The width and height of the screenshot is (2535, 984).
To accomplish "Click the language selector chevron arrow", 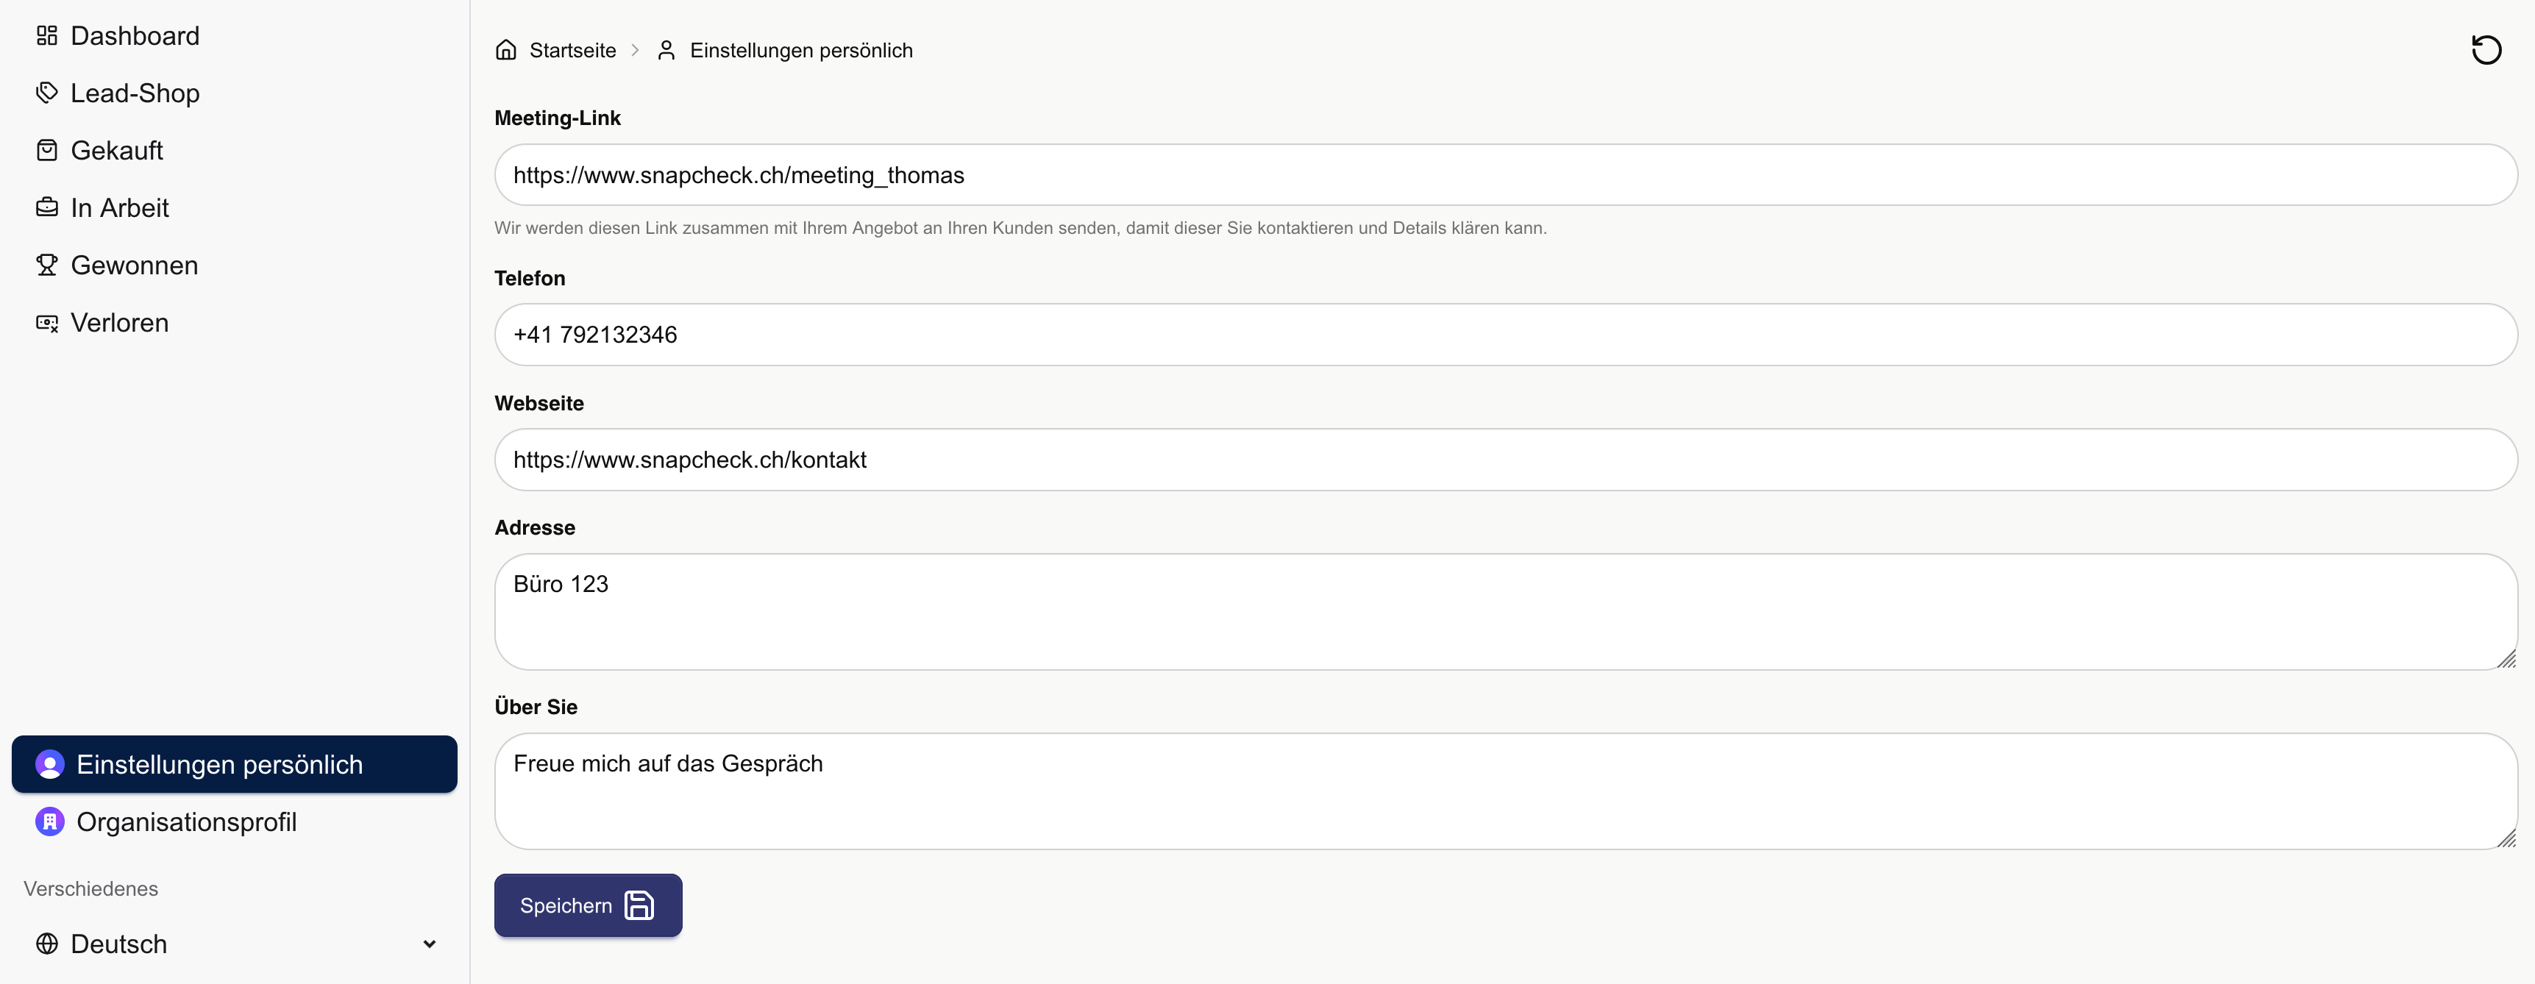I will click(x=429, y=944).
